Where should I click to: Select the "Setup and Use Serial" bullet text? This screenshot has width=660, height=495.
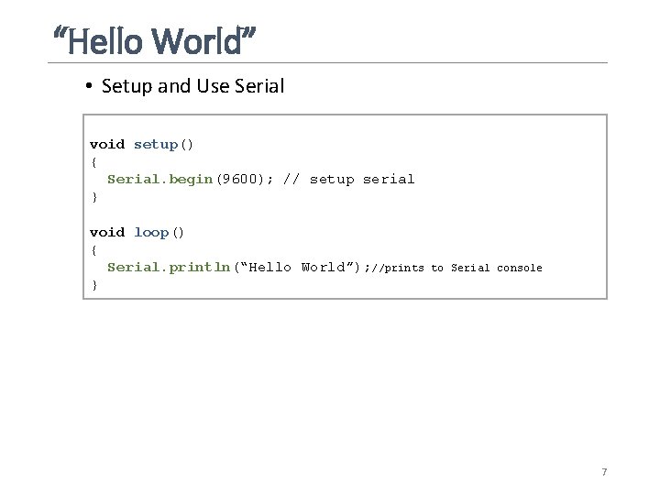(x=193, y=87)
